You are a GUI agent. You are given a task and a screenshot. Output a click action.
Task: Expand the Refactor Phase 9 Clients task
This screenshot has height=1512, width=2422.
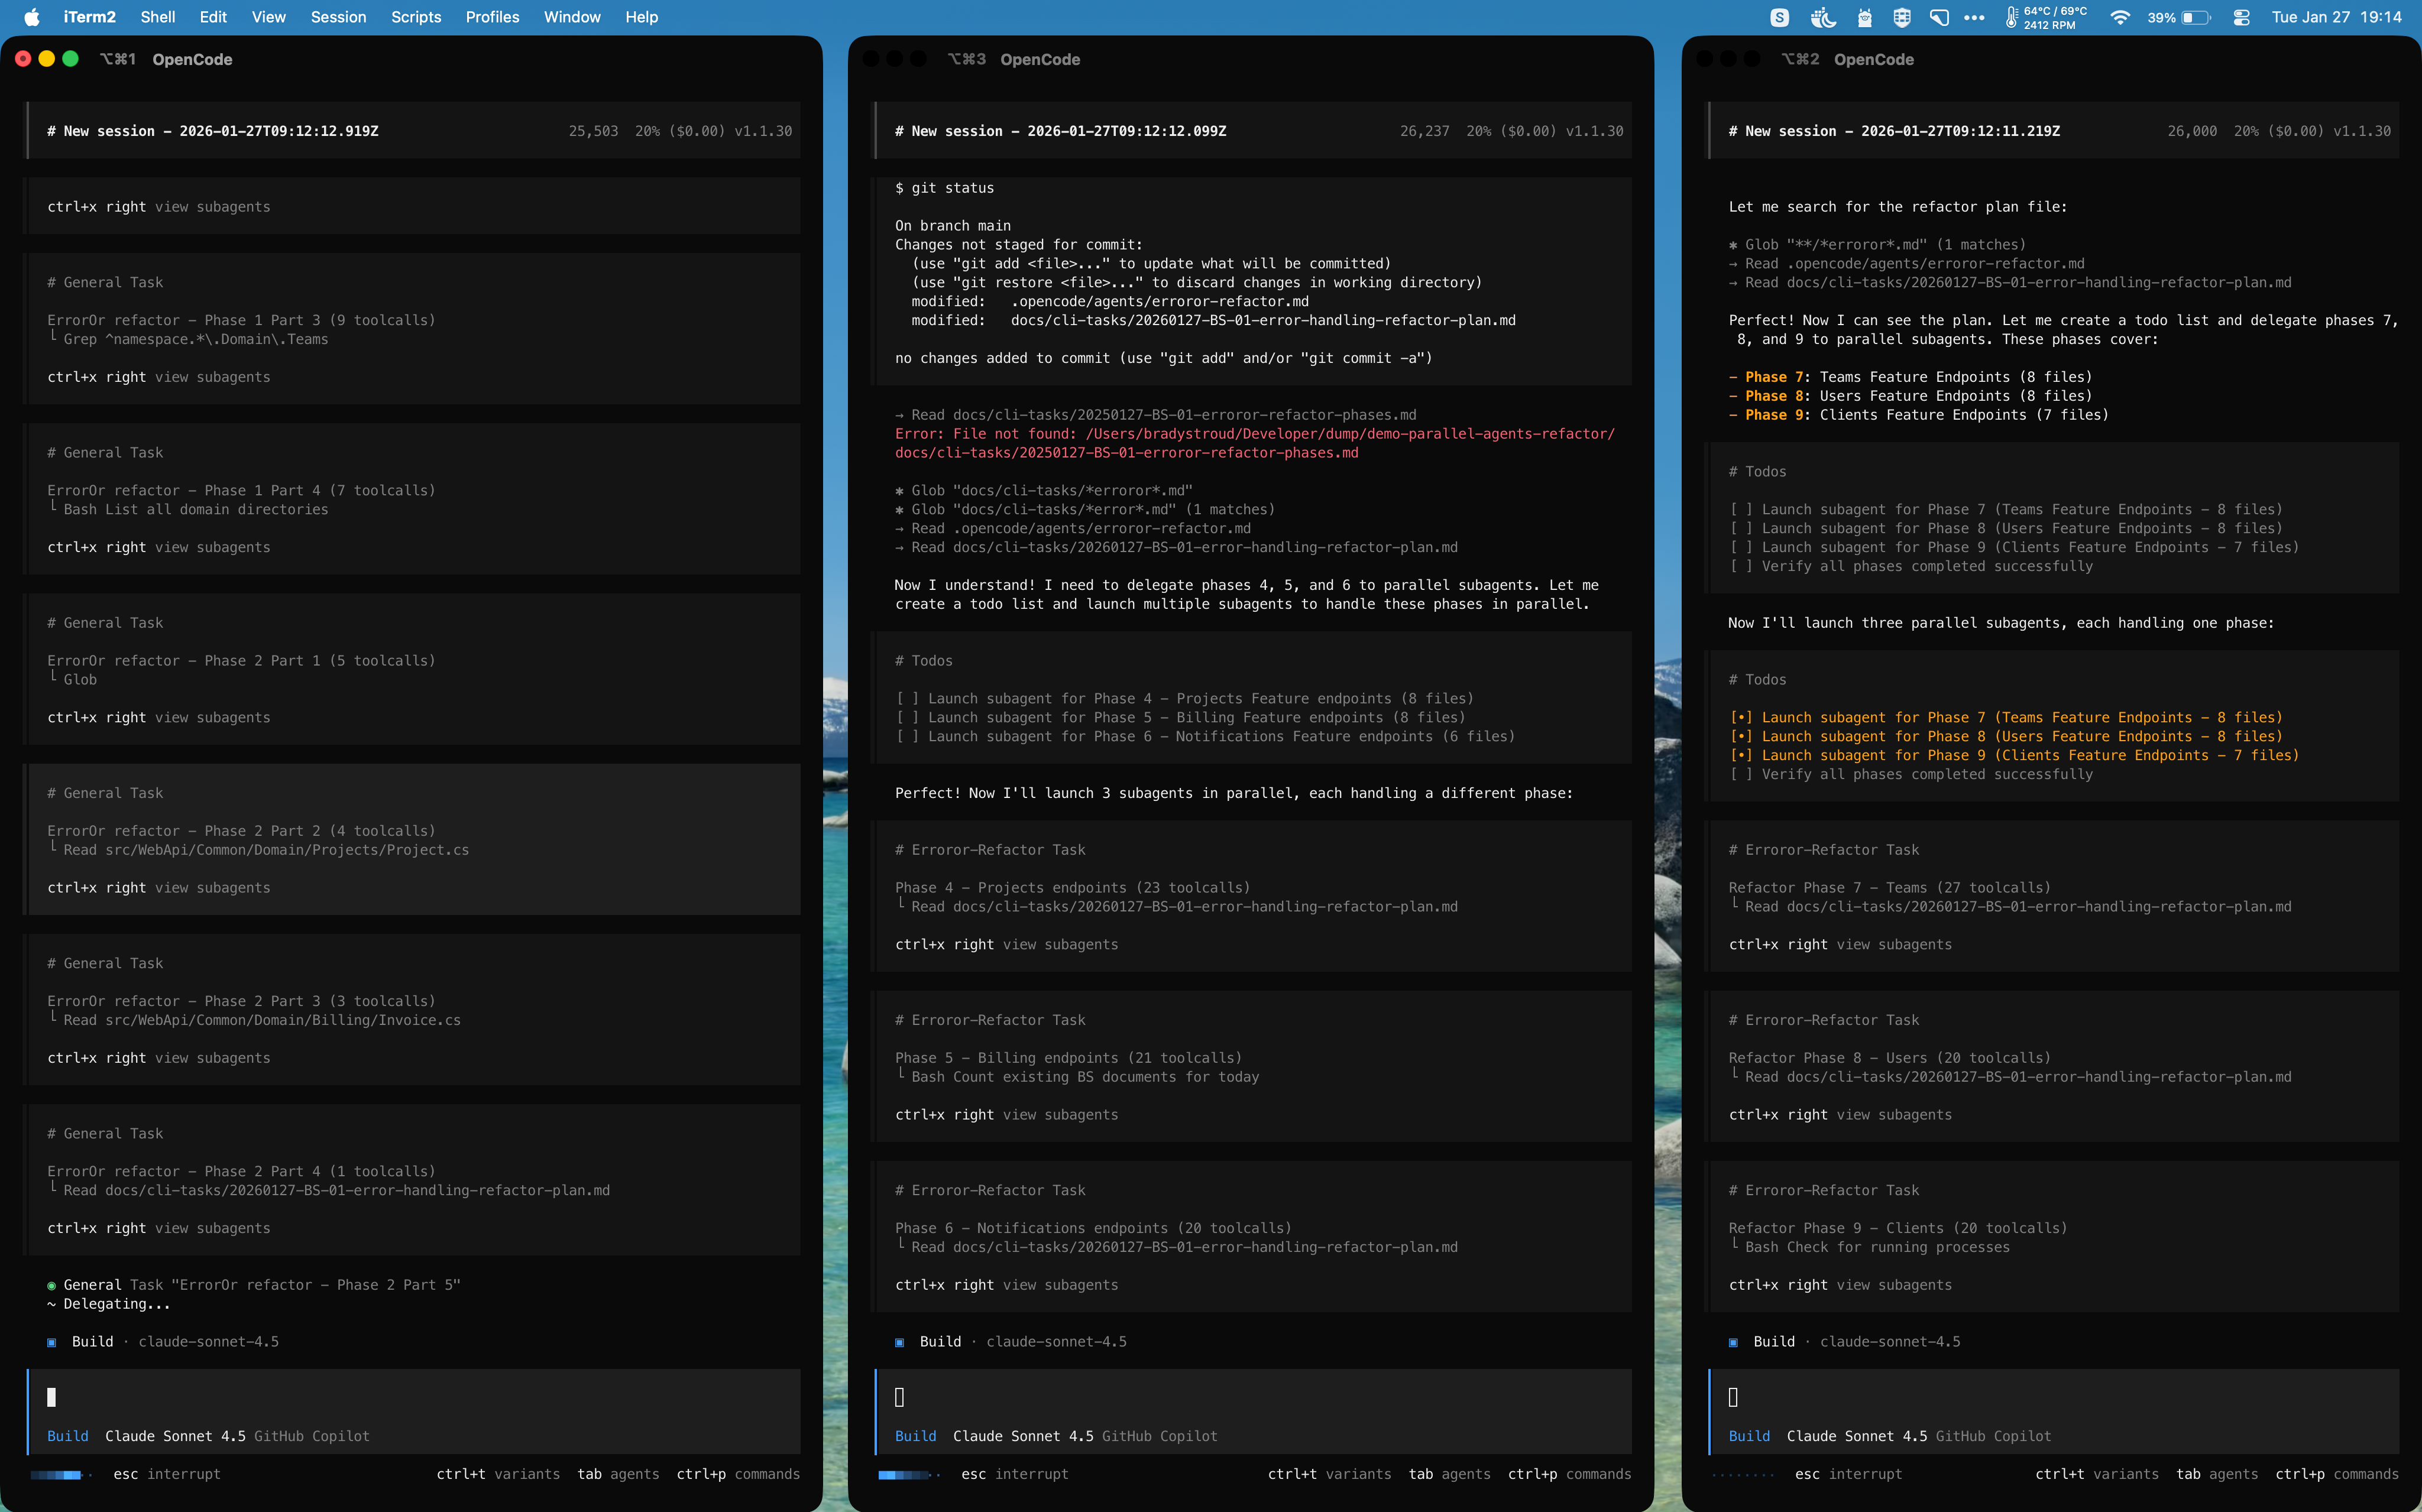click(1897, 1228)
